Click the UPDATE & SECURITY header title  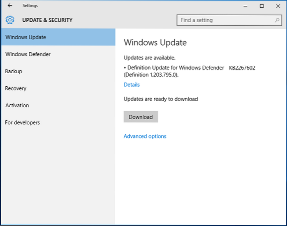(47, 20)
